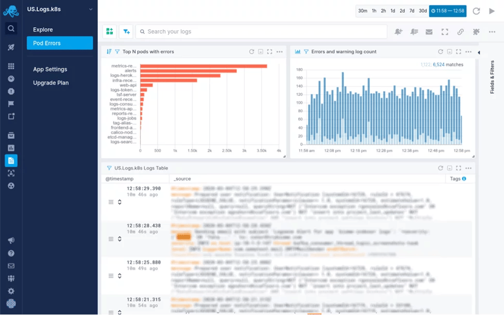
Task: Start live tail with play button
Action: (492, 11)
